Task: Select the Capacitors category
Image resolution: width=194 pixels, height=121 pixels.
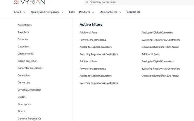Action: tap(24, 47)
